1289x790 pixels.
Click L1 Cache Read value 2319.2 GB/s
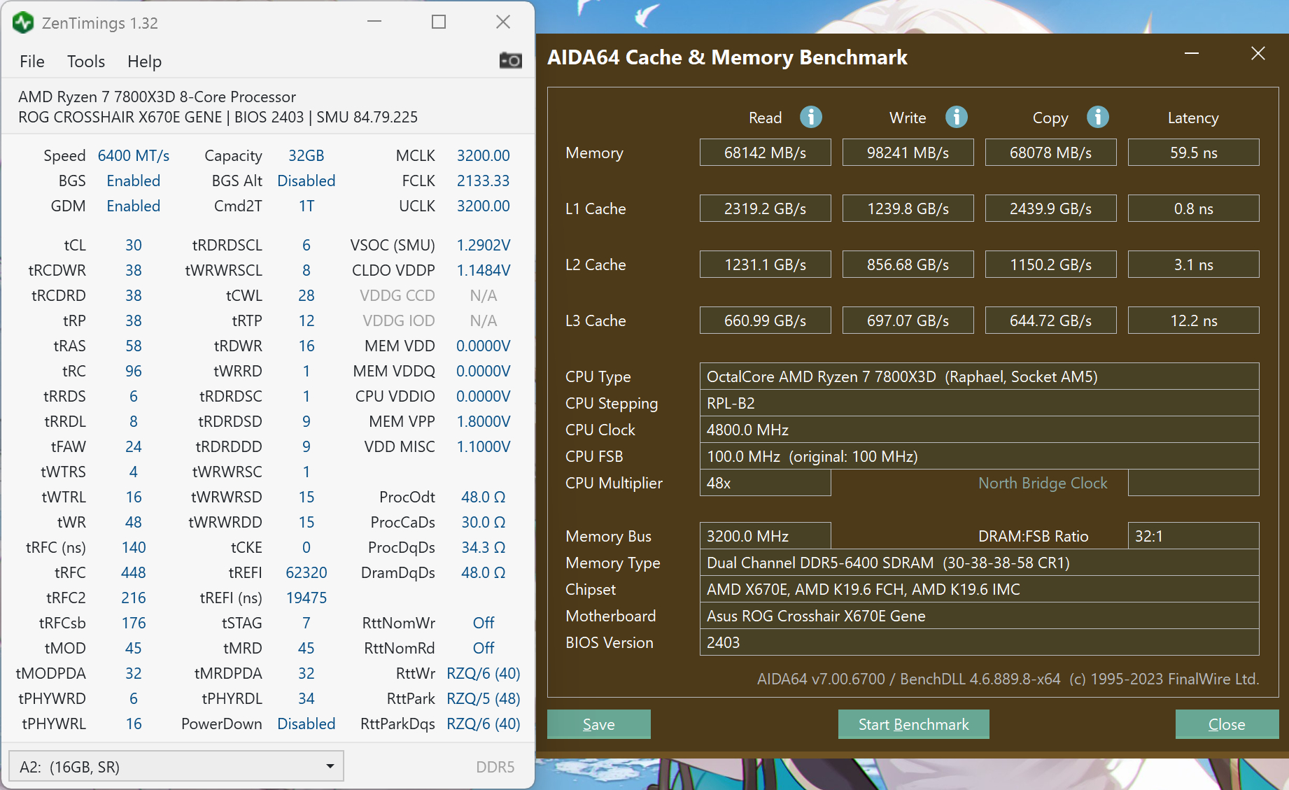pos(766,209)
